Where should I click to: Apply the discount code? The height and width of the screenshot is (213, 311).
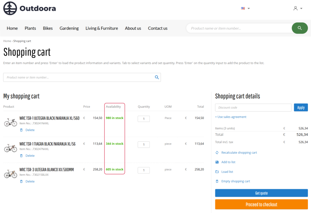[x=301, y=108]
